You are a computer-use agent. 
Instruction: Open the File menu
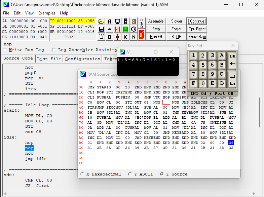[x=6, y=13]
